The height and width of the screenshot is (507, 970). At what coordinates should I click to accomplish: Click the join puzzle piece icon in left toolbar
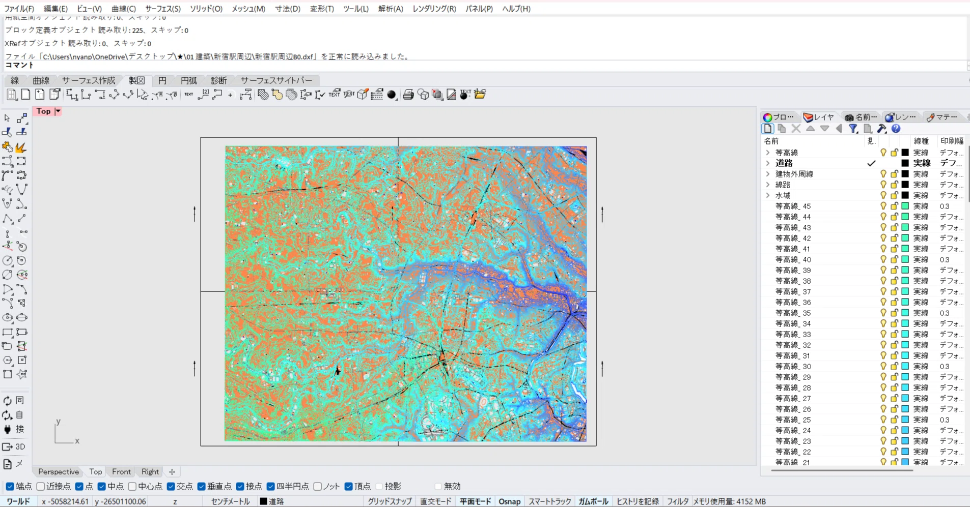coord(7,147)
